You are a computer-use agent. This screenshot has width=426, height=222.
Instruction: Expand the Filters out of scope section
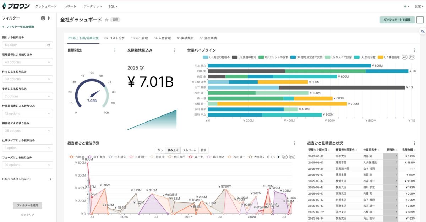coord(50,179)
